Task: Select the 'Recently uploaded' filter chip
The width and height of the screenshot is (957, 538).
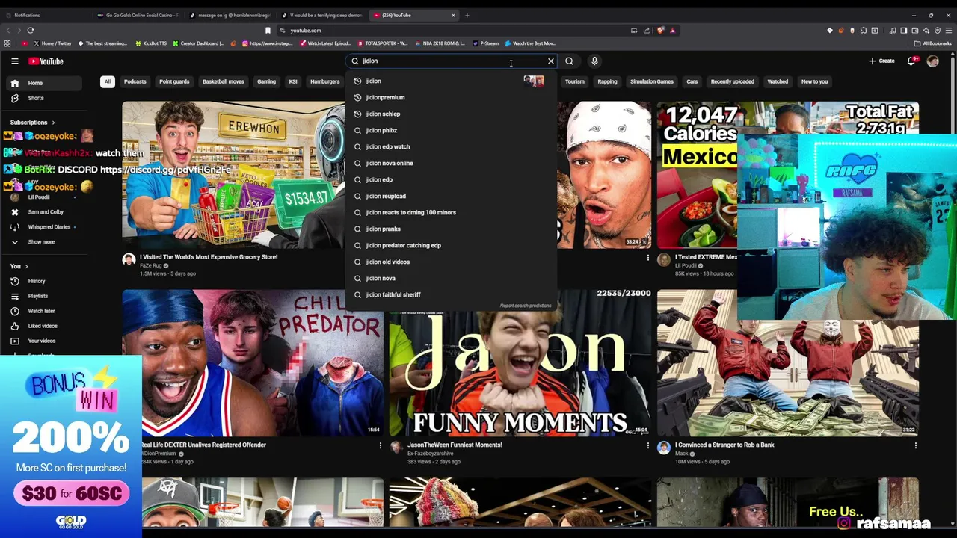Action: pos(733,81)
